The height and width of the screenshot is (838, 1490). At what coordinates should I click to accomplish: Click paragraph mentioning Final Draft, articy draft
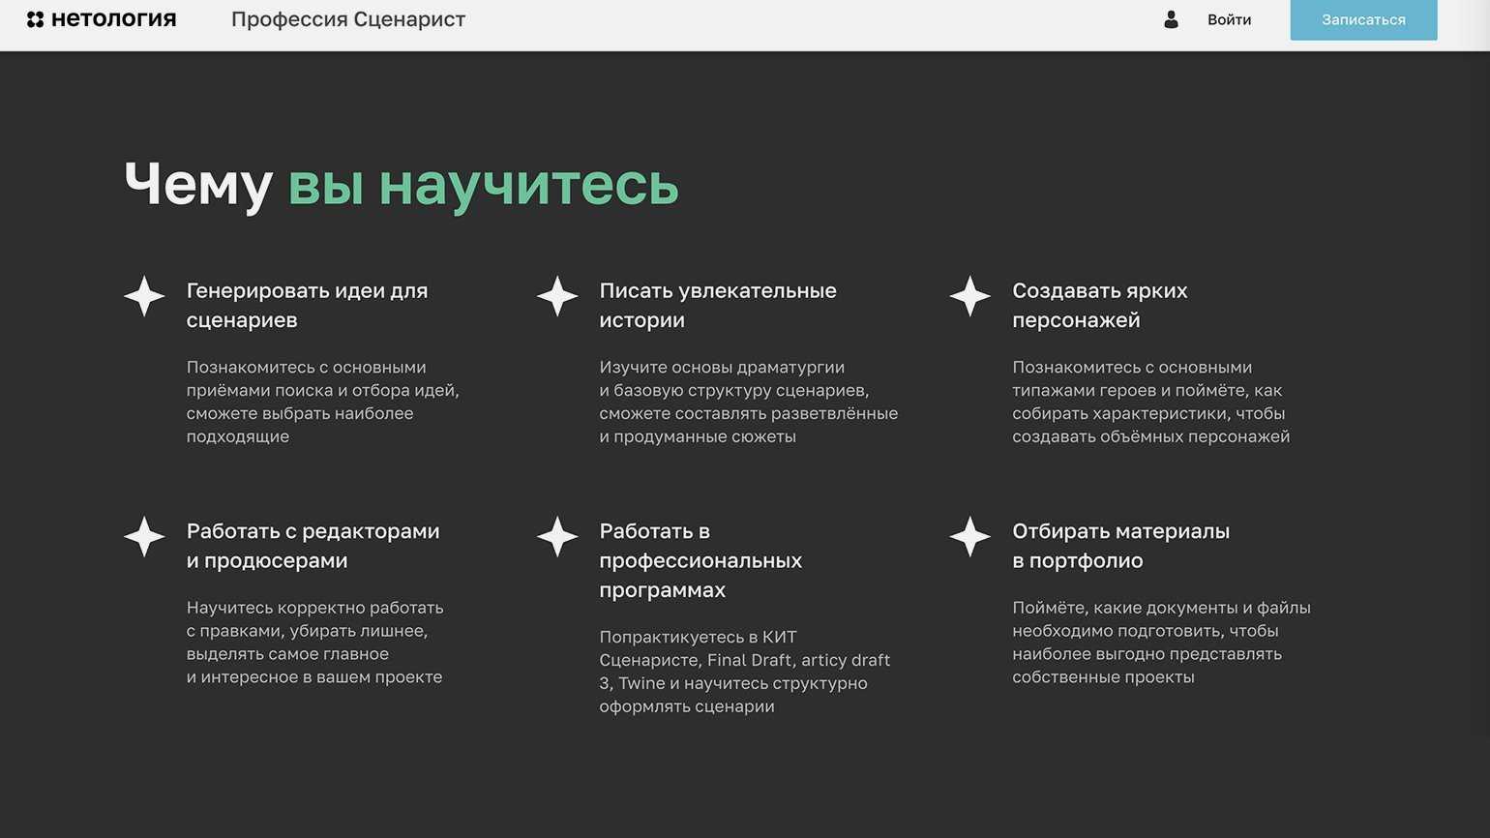tap(745, 672)
